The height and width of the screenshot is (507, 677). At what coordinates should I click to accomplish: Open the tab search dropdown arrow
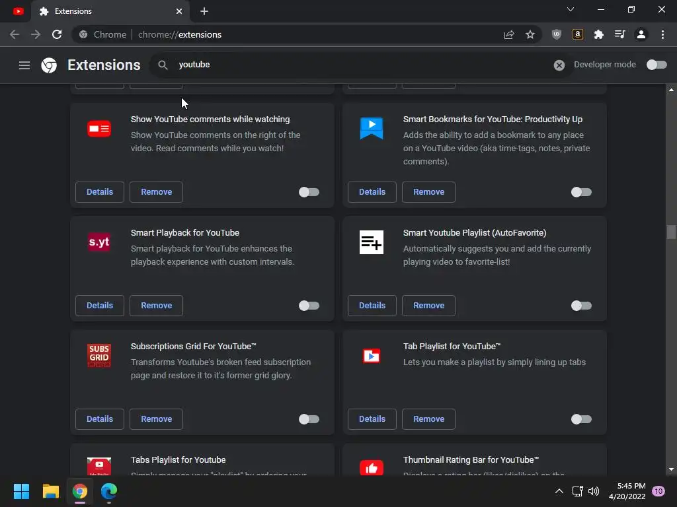click(571, 9)
